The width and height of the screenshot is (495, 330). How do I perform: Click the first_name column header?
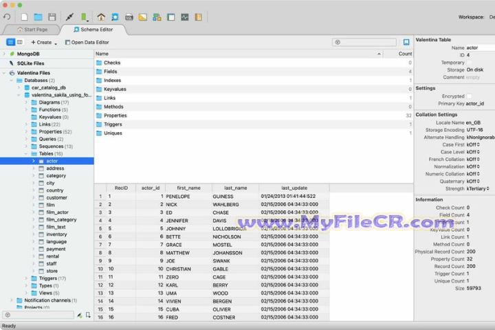coord(188,188)
